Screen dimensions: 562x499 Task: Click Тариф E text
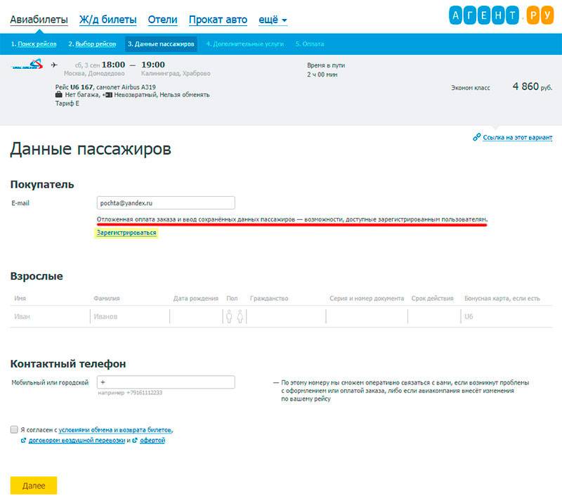pos(67,103)
